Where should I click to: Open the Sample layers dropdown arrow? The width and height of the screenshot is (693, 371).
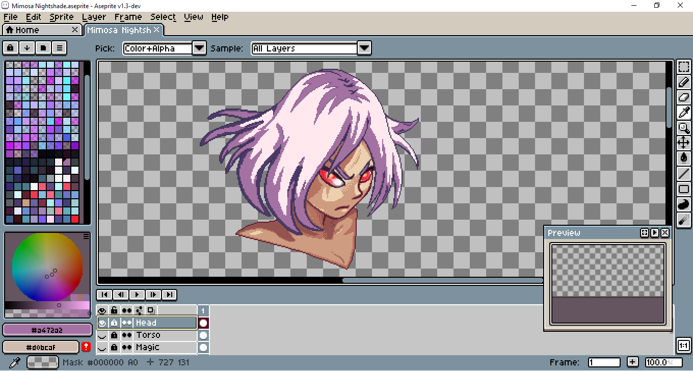(364, 48)
